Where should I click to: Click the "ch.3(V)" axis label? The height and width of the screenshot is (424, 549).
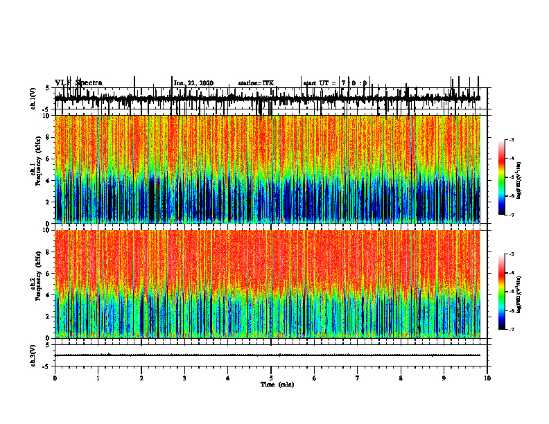pos(33,355)
